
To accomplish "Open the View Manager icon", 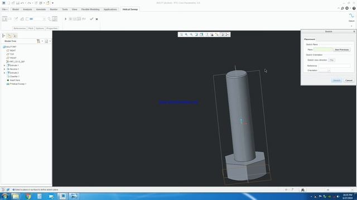I will pos(212,34).
